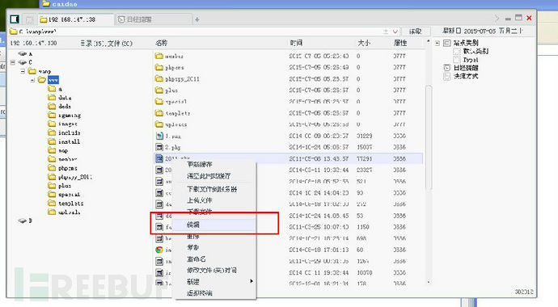Click the file list scroll down arrow
Screen dimensions: 558x307
428,282
